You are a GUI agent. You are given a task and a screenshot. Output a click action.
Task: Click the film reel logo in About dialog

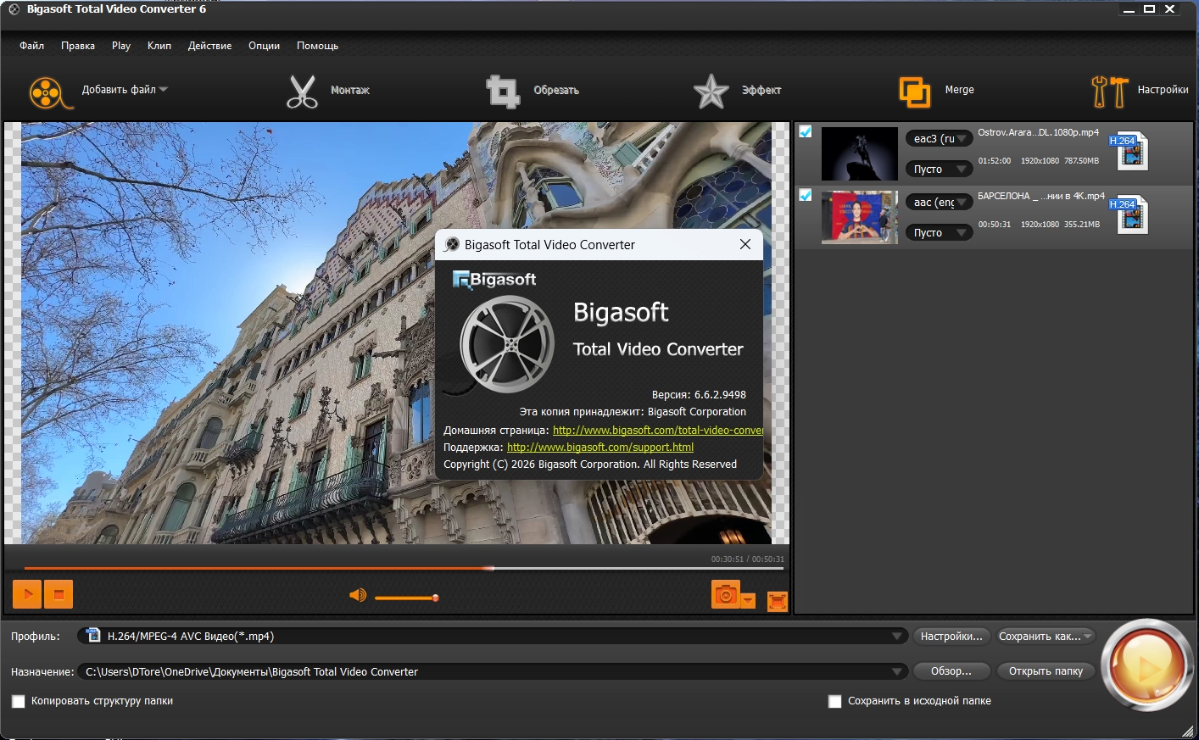tap(505, 344)
